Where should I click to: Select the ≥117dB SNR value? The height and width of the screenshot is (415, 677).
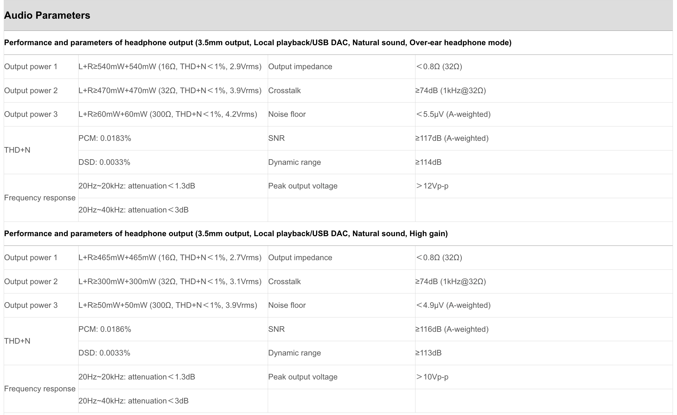click(452, 138)
